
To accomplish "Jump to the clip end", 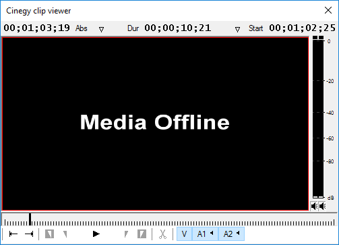I will coord(29,234).
